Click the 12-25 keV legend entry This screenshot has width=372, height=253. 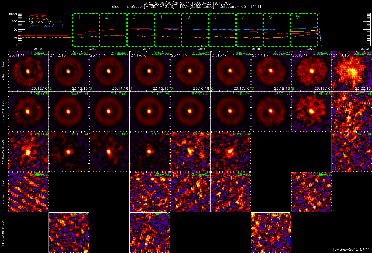click(38, 19)
